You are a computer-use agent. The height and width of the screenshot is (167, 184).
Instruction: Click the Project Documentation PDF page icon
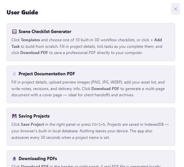(x=14, y=74)
